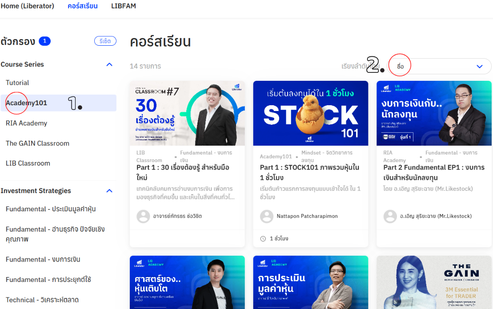Click the LIB Classroom tag on first card

click(x=149, y=156)
